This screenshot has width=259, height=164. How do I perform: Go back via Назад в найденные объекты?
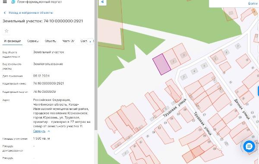pyautogui.click(x=31, y=12)
